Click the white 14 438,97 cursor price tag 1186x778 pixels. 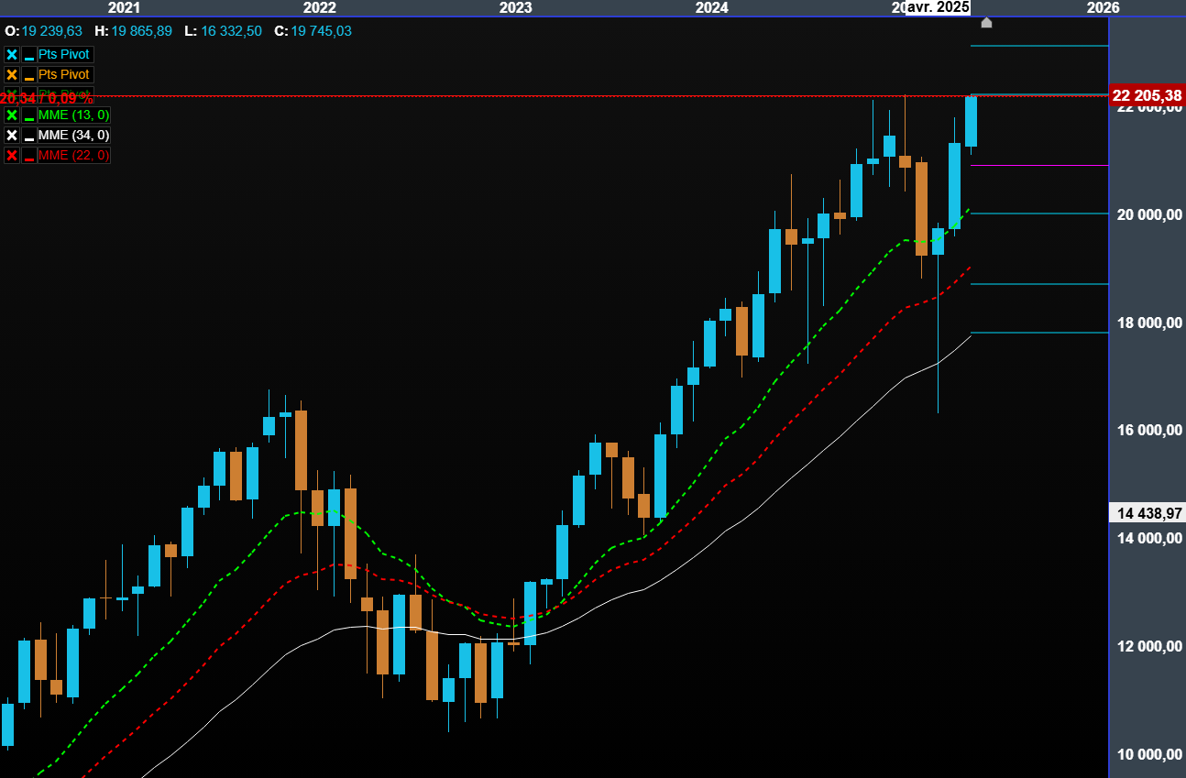pos(1147,513)
